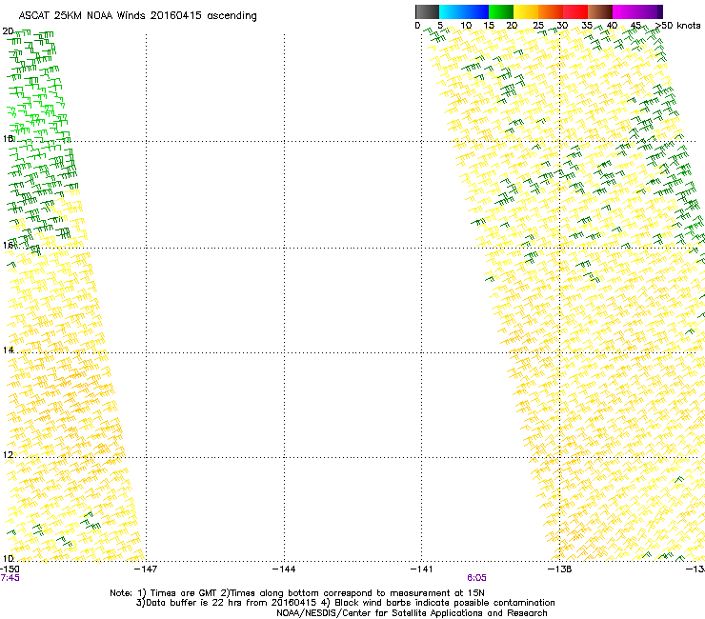Click the "10" label under the color bar
Screen dimensions: 705x619
466,26
